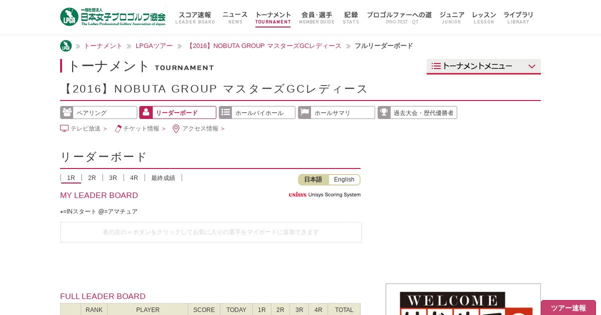Image resolution: width=601 pixels, height=315 pixels.
Task: Select the 2R round tab
Action: pyautogui.click(x=92, y=178)
